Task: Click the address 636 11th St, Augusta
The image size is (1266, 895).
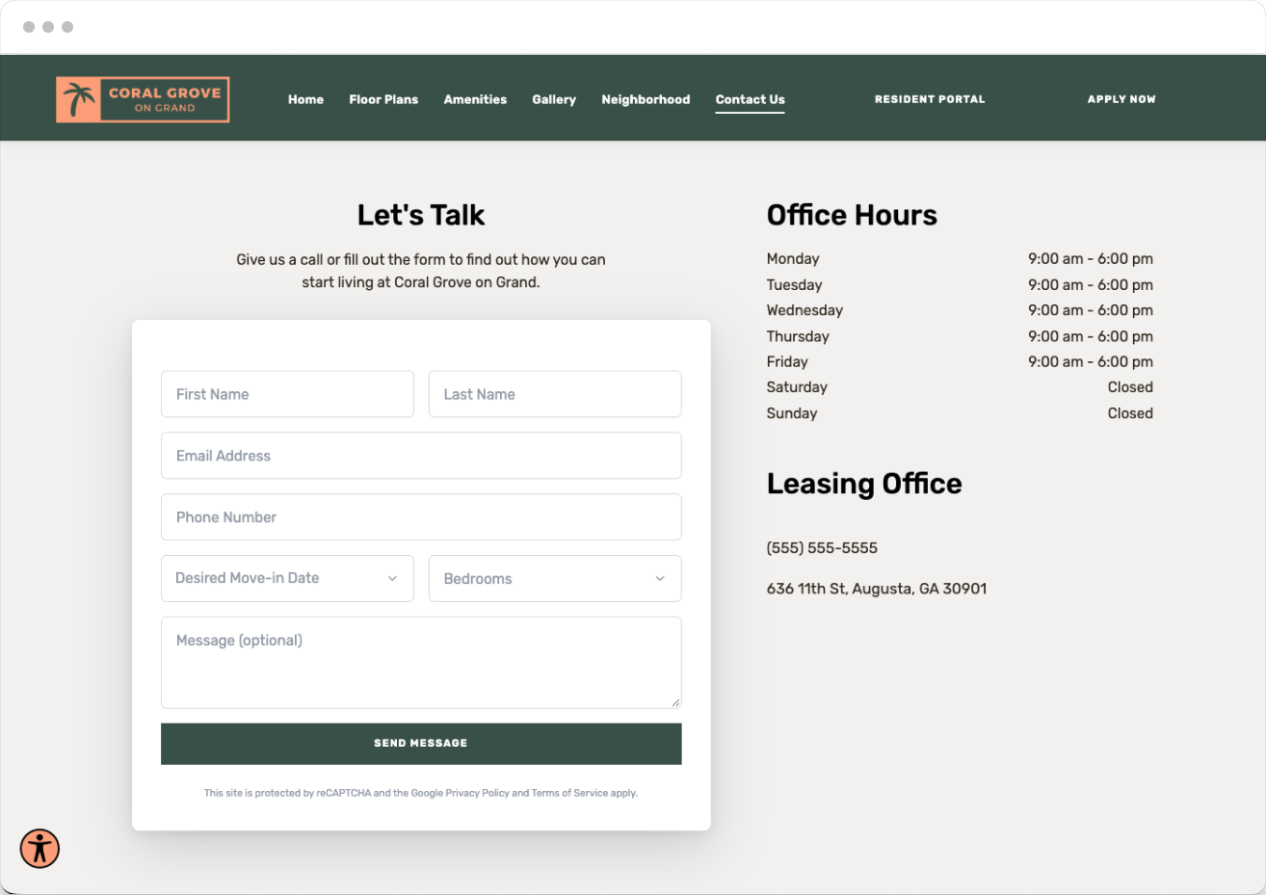Action: click(877, 589)
